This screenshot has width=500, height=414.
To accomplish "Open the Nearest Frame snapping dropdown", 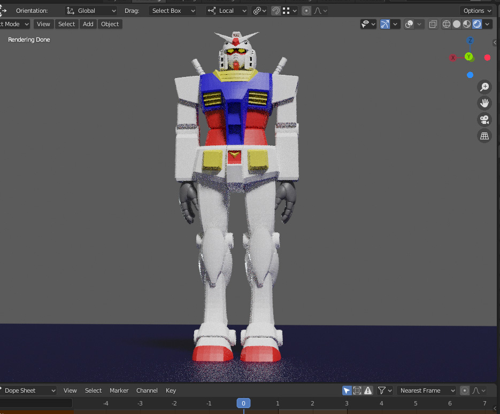I will click(427, 390).
